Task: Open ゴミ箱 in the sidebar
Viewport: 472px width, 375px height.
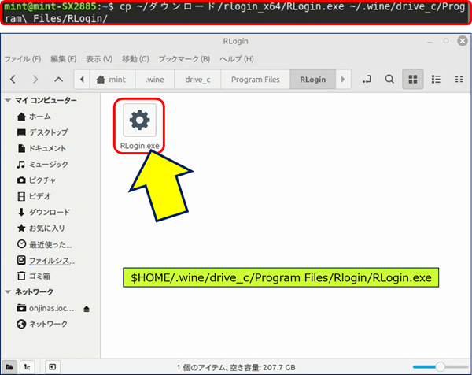Action: tap(34, 276)
